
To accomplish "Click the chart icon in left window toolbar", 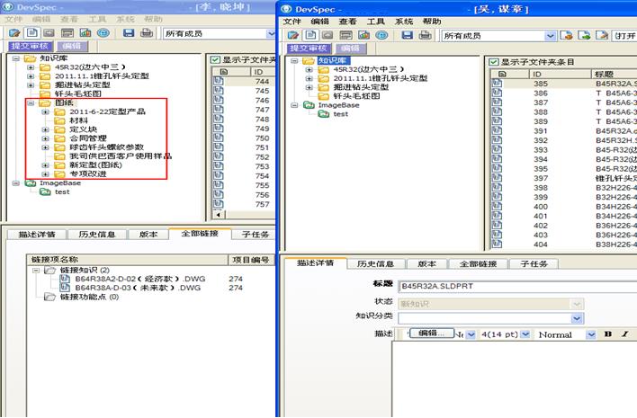I will click(87, 33).
